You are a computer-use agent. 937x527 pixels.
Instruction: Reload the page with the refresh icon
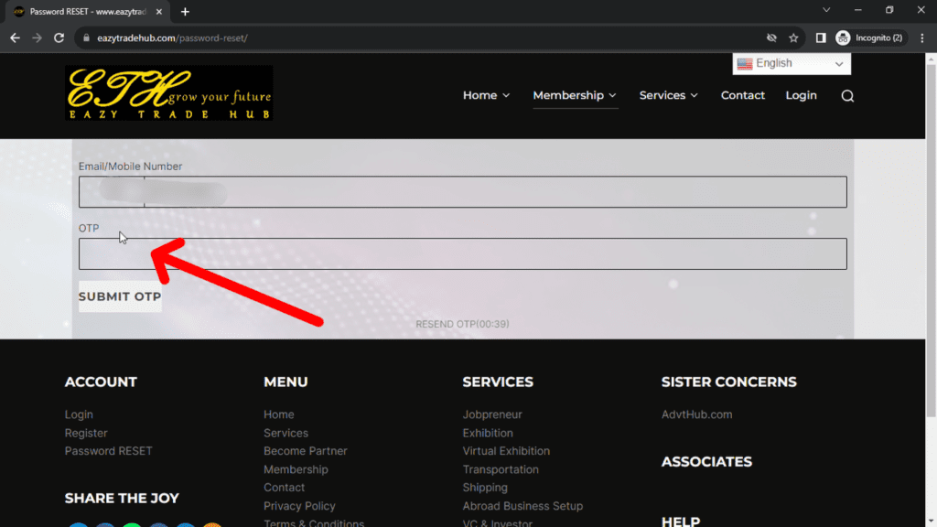[59, 38]
